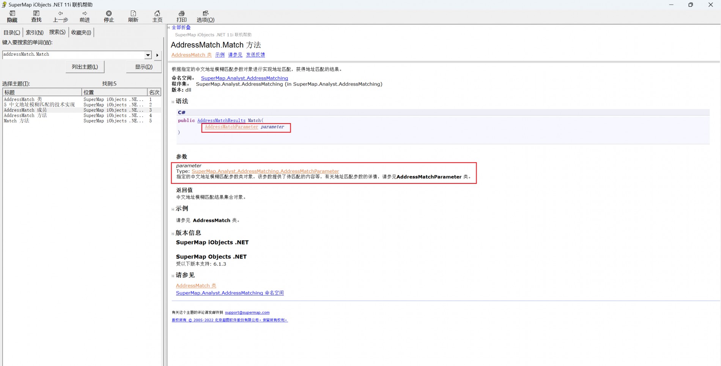Select the C# code language label
Viewport: 721px width, 366px height.
[182, 113]
